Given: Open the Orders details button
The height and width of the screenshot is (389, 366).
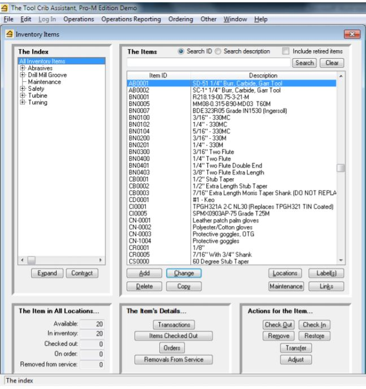Looking at the screenshot, I should click(172, 348).
